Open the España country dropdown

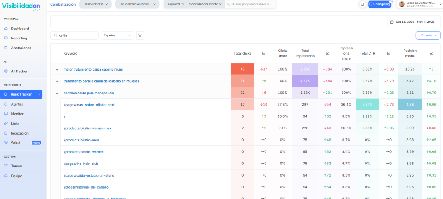[117, 35]
